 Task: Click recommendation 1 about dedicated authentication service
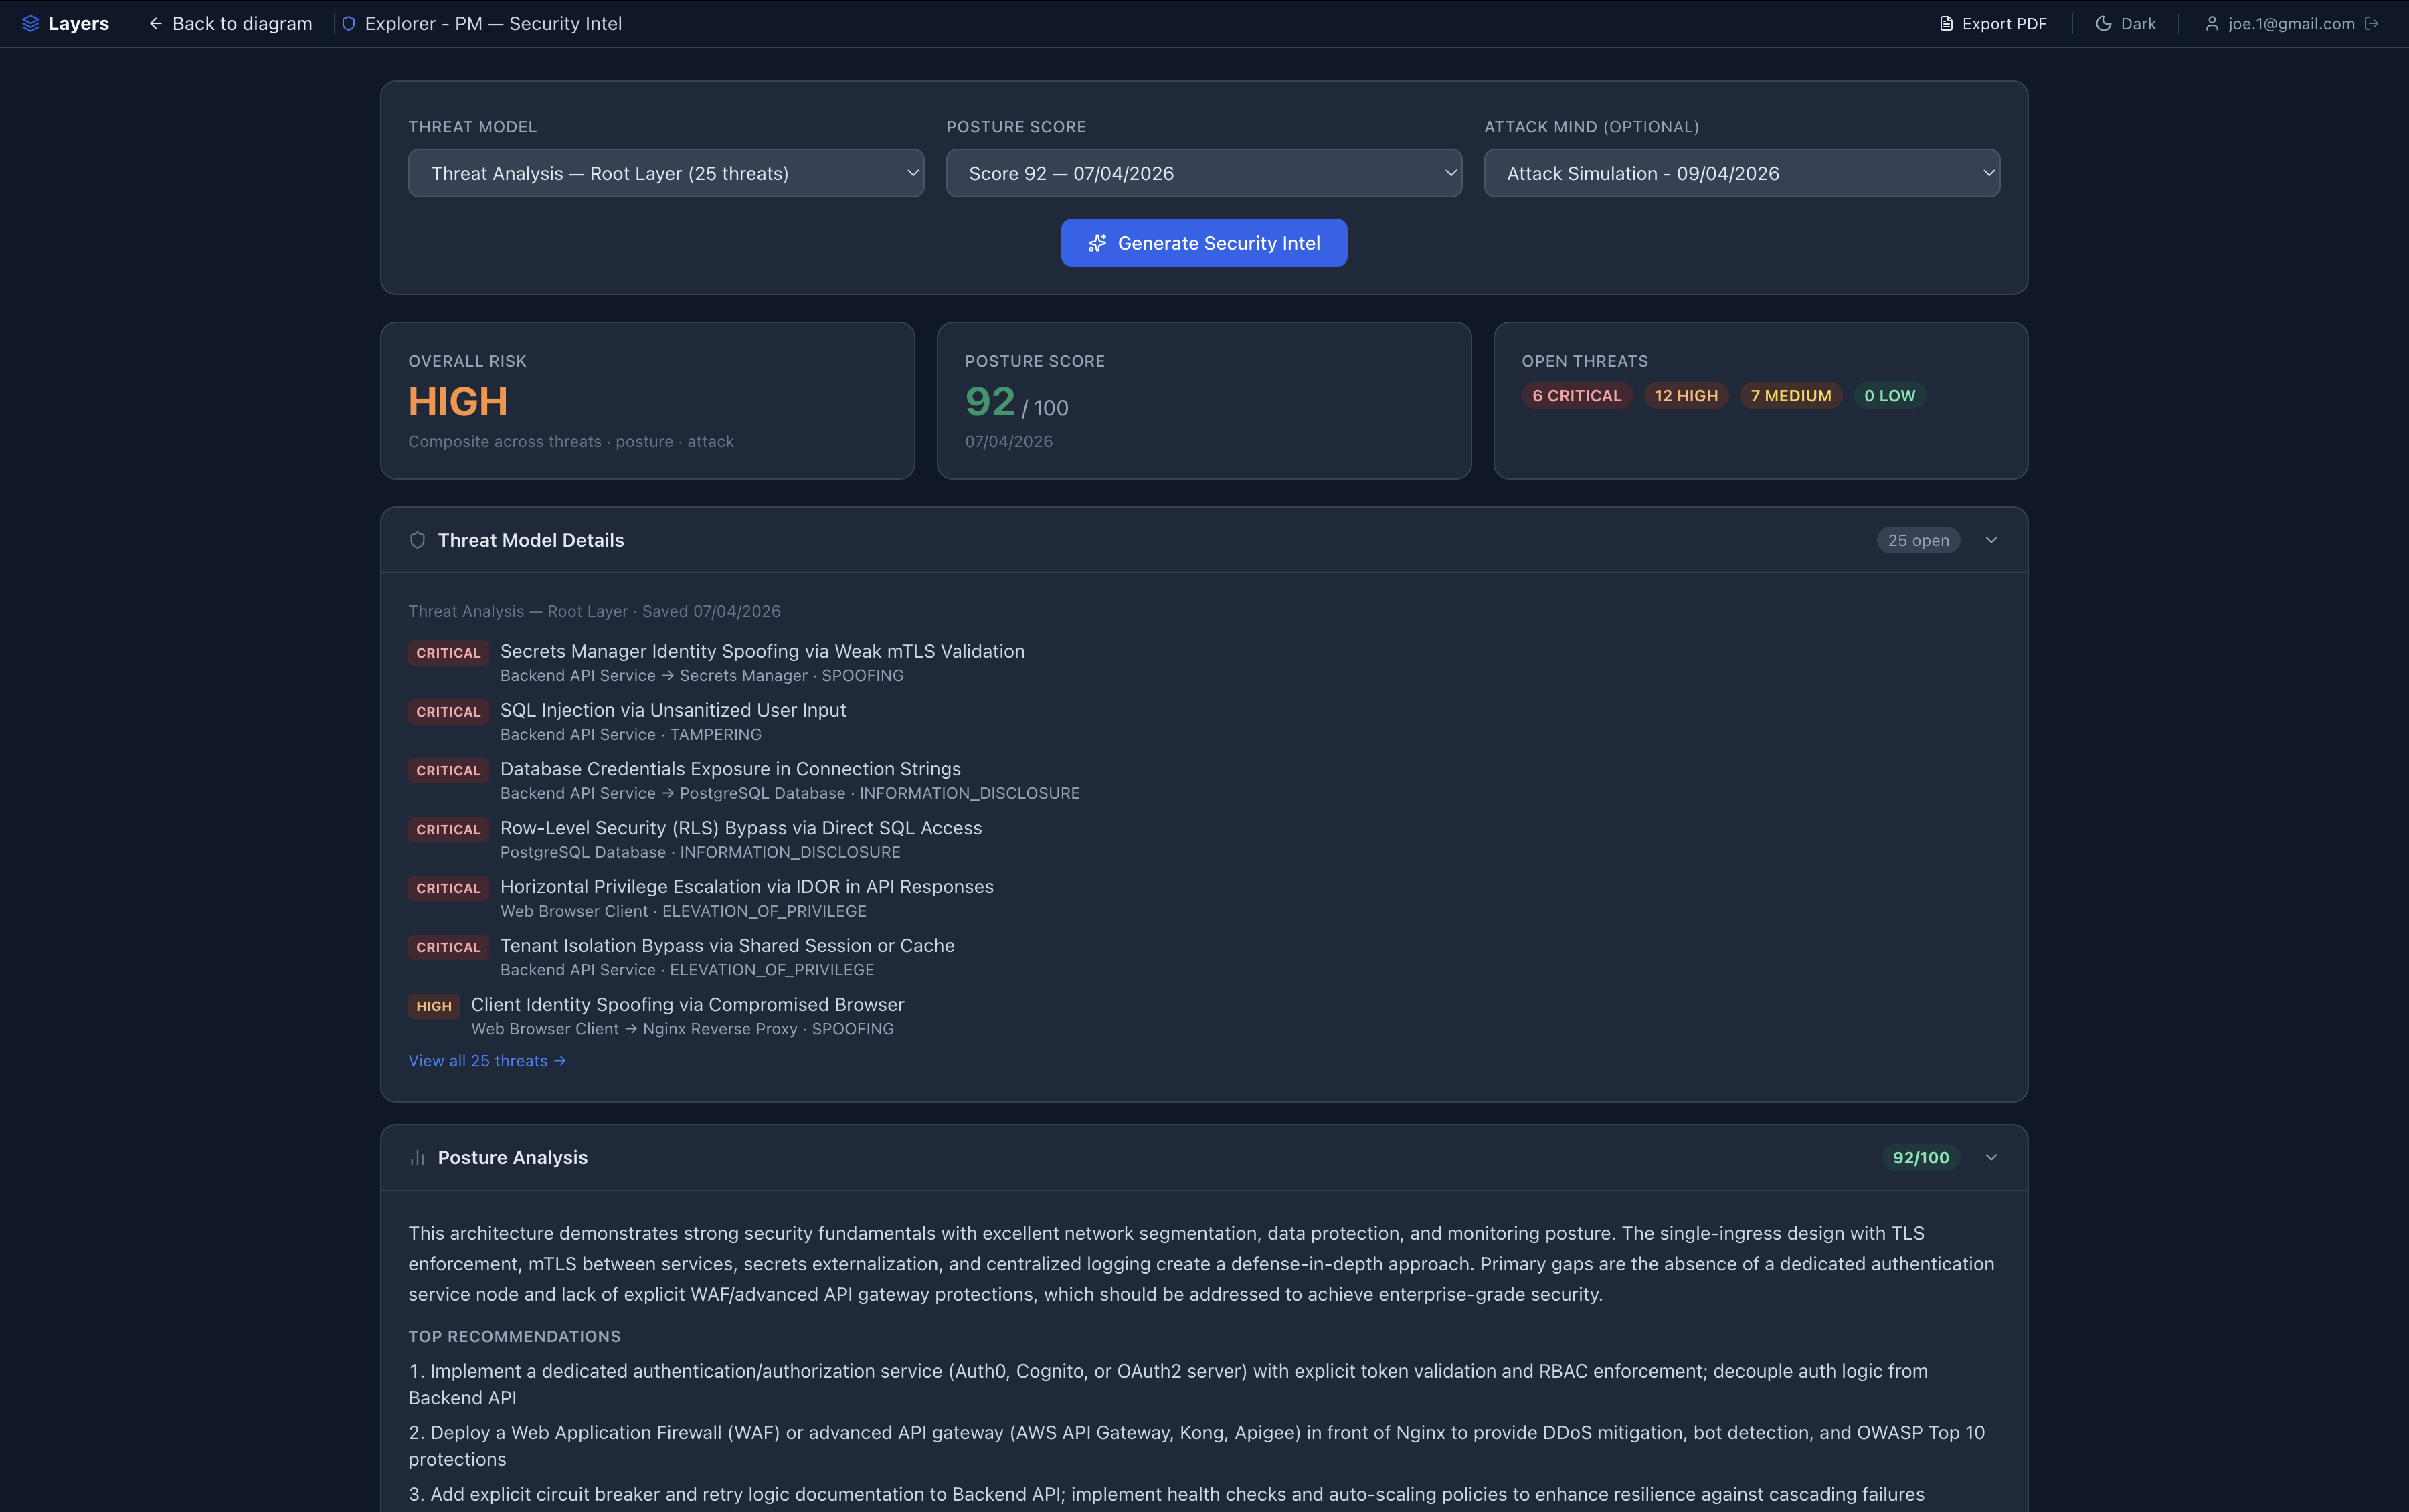[x=1168, y=1384]
